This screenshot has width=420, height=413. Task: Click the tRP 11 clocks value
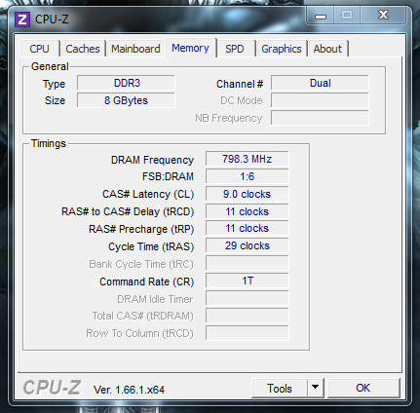click(248, 228)
